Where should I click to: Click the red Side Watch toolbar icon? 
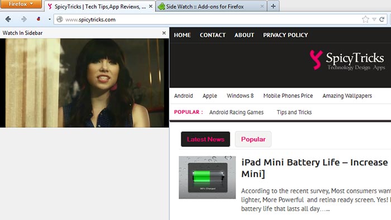tap(39, 19)
